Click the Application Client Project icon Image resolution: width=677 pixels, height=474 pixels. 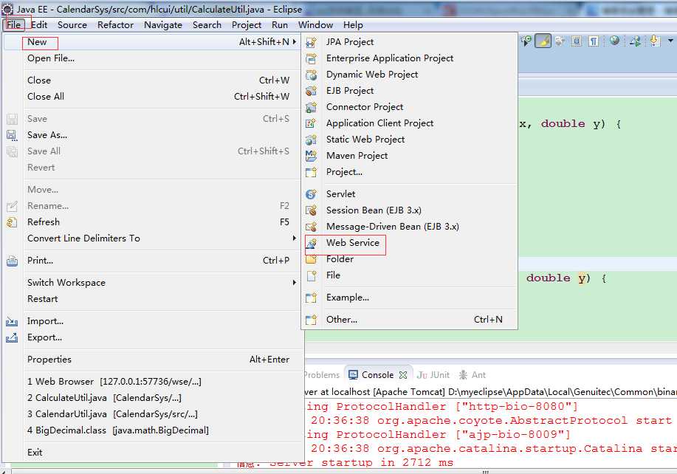coord(311,124)
